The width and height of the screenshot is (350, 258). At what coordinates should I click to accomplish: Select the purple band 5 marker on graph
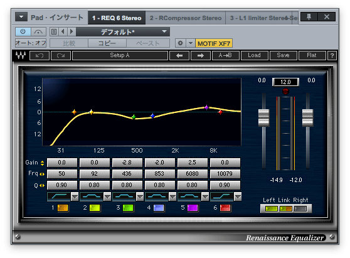[x=207, y=108]
